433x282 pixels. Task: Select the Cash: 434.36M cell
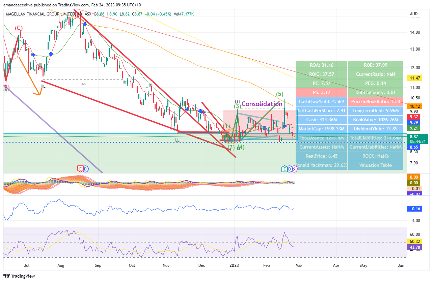click(x=321, y=120)
